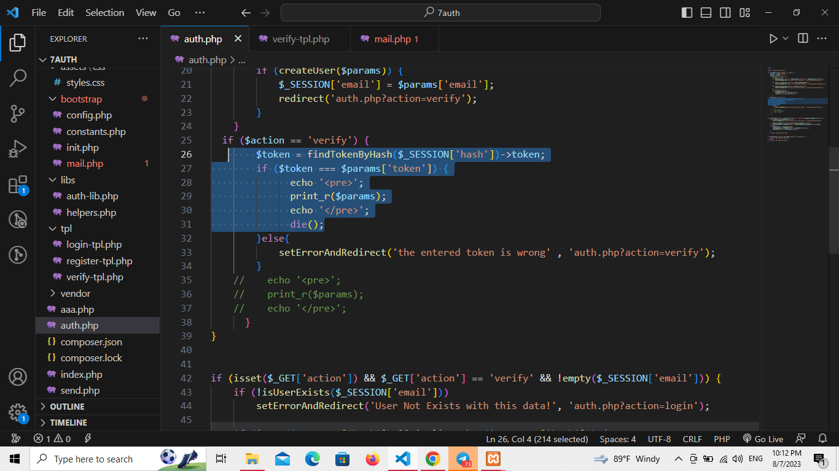Toggle the Primary Side Bar layout icon
Viewport: 839px width, 471px height.
coord(687,12)
